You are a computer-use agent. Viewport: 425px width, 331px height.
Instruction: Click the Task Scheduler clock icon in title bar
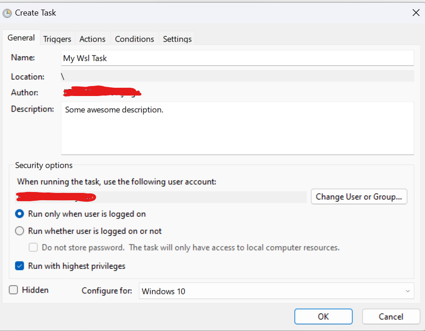click(x=7, y=13)
